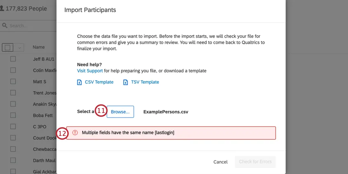Toggle the select-all checkbox in table header

(7, 47)
